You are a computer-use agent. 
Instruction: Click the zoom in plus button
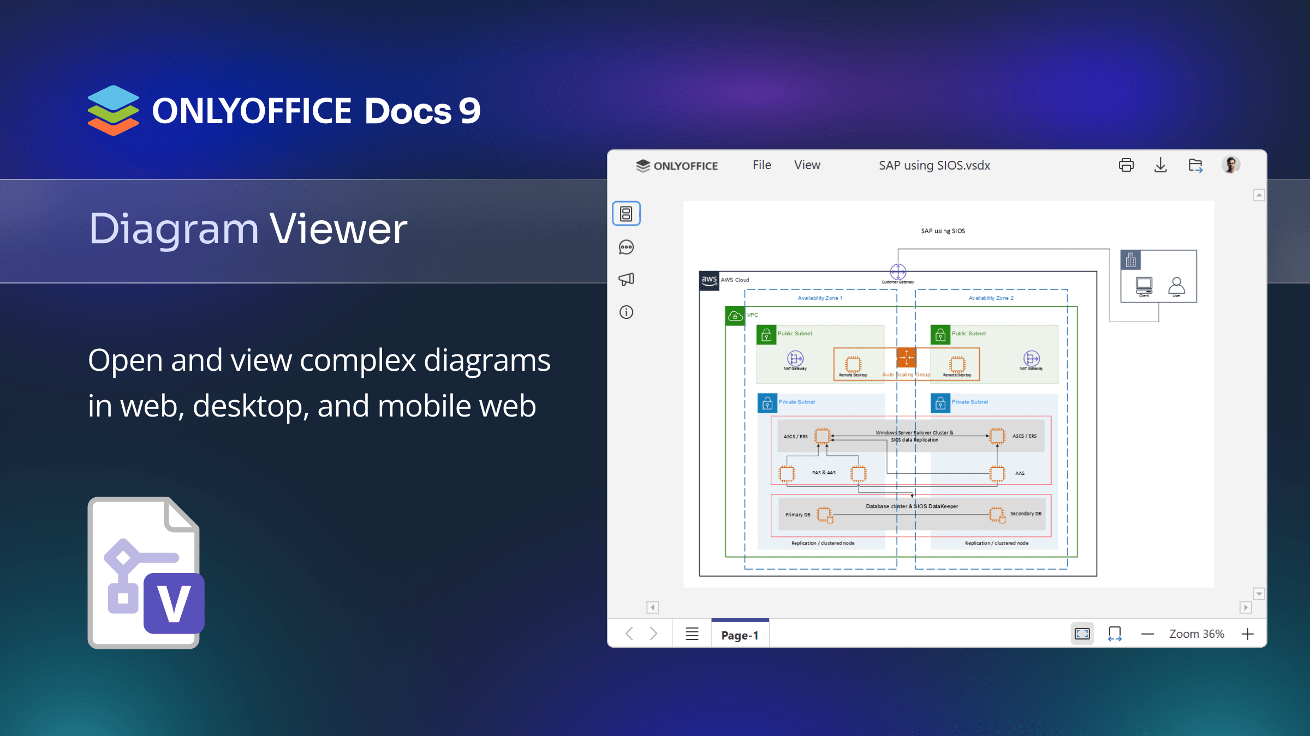point(1248,634)
